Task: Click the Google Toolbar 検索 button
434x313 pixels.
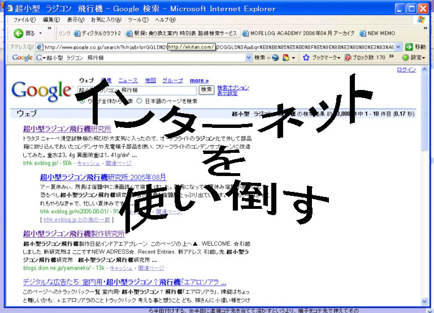Action: (260, 58)
